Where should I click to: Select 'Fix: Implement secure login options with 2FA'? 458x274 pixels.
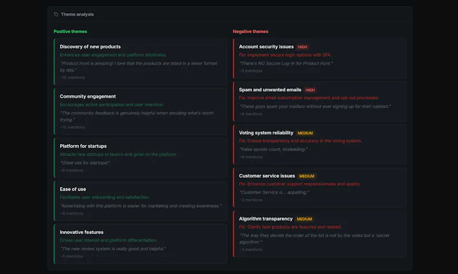(285, 55)
